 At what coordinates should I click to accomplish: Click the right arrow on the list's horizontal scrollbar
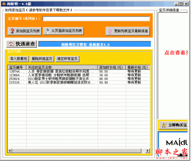tap(148, 151)
